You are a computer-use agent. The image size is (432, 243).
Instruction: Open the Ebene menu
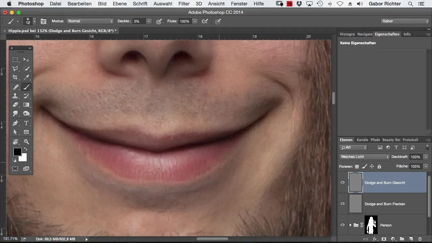[x=120, y=4]
